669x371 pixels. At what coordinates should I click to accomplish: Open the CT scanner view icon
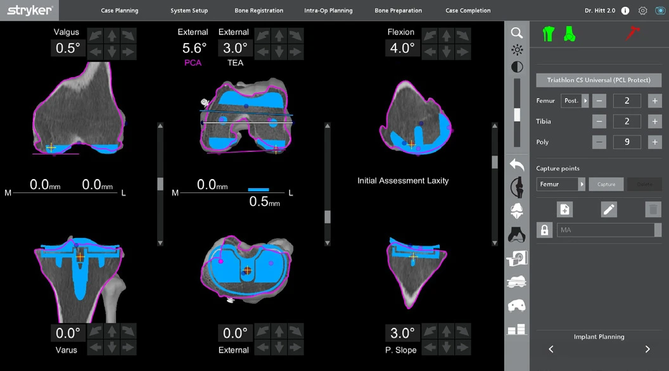pos(517,258)
